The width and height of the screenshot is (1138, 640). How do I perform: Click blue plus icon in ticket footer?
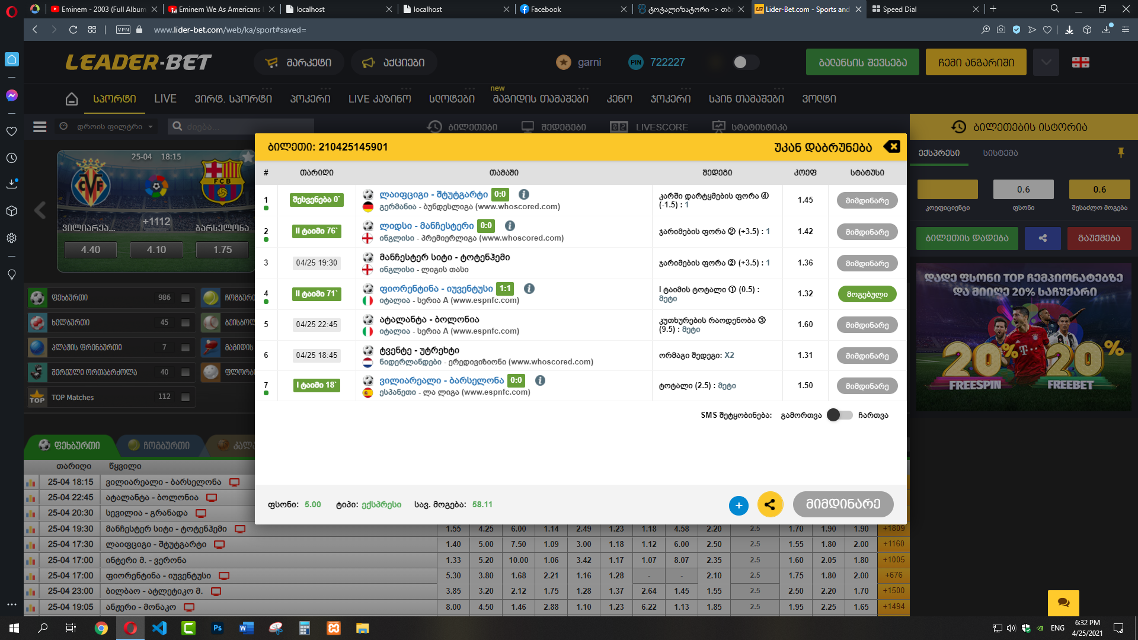pos(739,505)
